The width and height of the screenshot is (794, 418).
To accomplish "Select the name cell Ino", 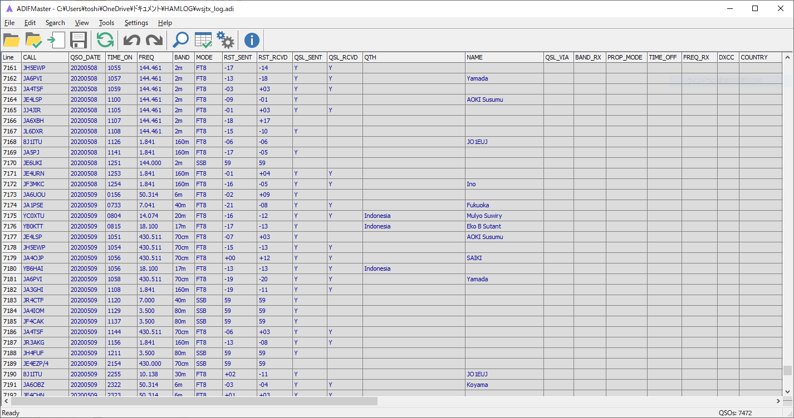I will click(x=504, y=184).
